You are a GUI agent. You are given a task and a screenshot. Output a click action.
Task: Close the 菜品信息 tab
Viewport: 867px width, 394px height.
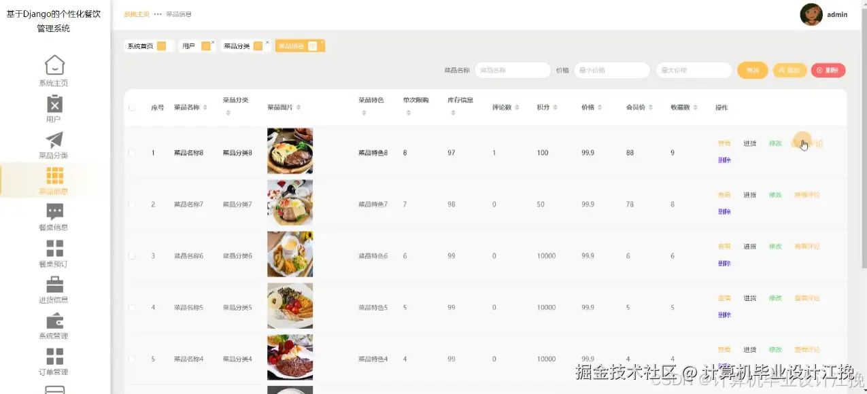click(322, 42)
